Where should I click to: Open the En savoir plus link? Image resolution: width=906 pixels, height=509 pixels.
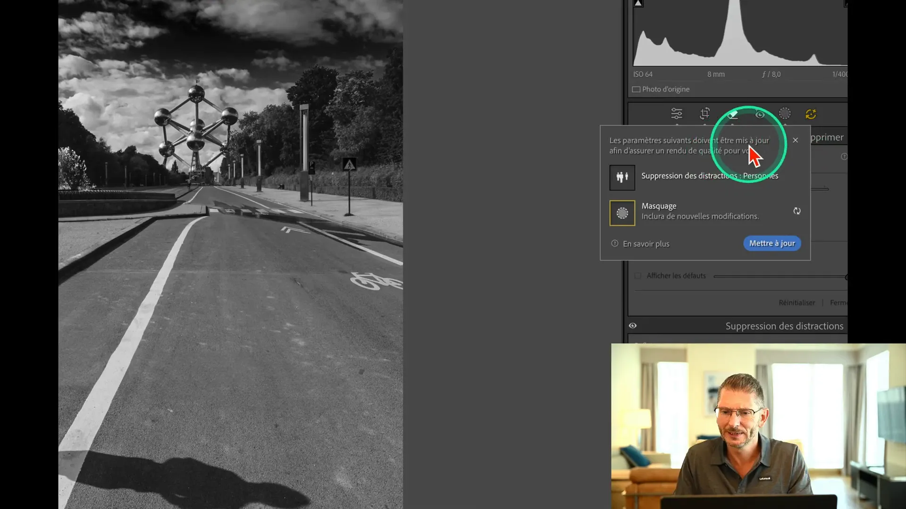pyautogui.click(x=646, y=244)
